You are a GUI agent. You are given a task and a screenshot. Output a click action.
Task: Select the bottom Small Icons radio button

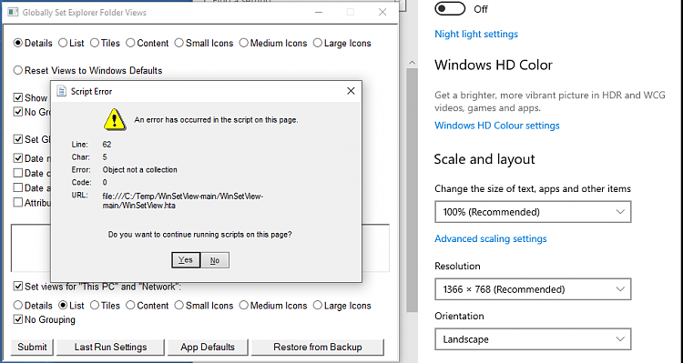[179, 306]
